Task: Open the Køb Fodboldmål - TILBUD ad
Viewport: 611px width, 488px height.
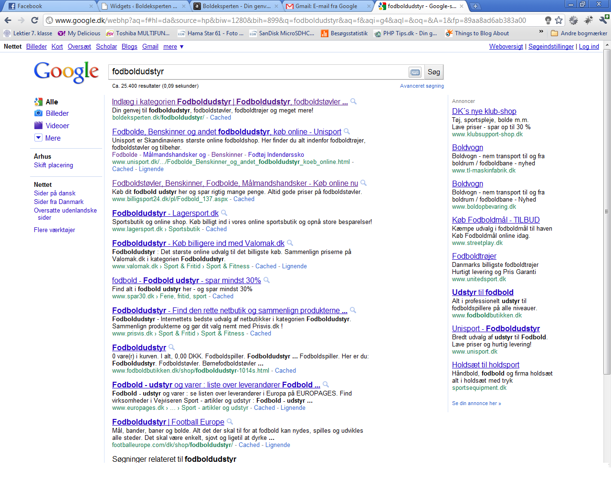Action: [x=496, y=220]
